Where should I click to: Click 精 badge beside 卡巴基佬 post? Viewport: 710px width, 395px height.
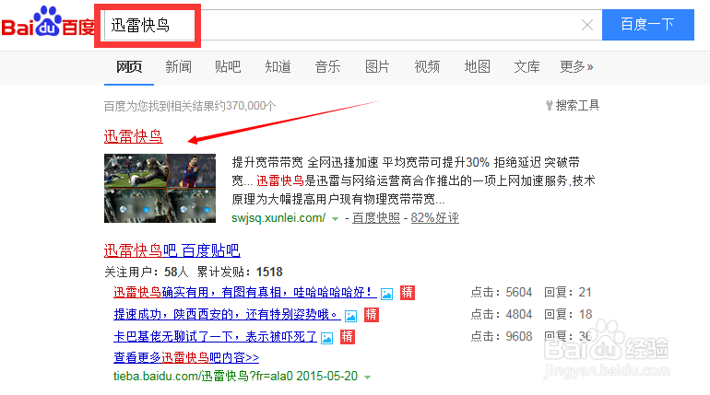click(x=348, y=337)
